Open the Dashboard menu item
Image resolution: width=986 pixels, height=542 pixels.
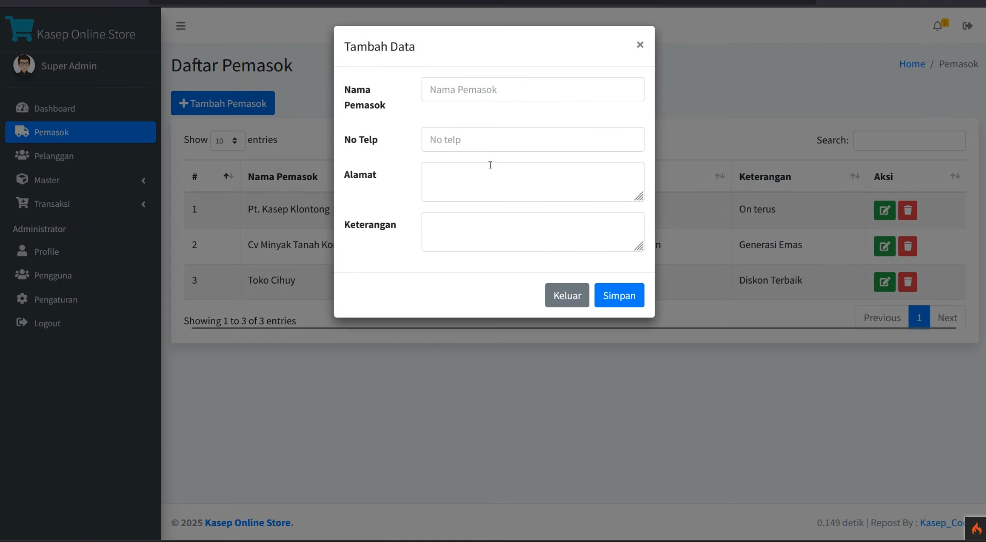click(x=80, y=108)
